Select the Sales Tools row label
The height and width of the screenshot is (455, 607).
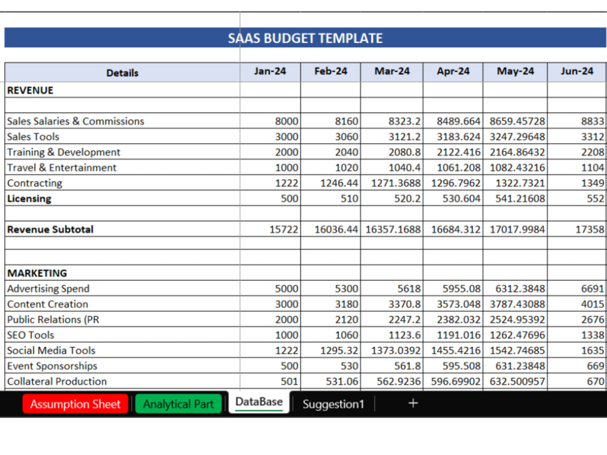click(123, 136)
